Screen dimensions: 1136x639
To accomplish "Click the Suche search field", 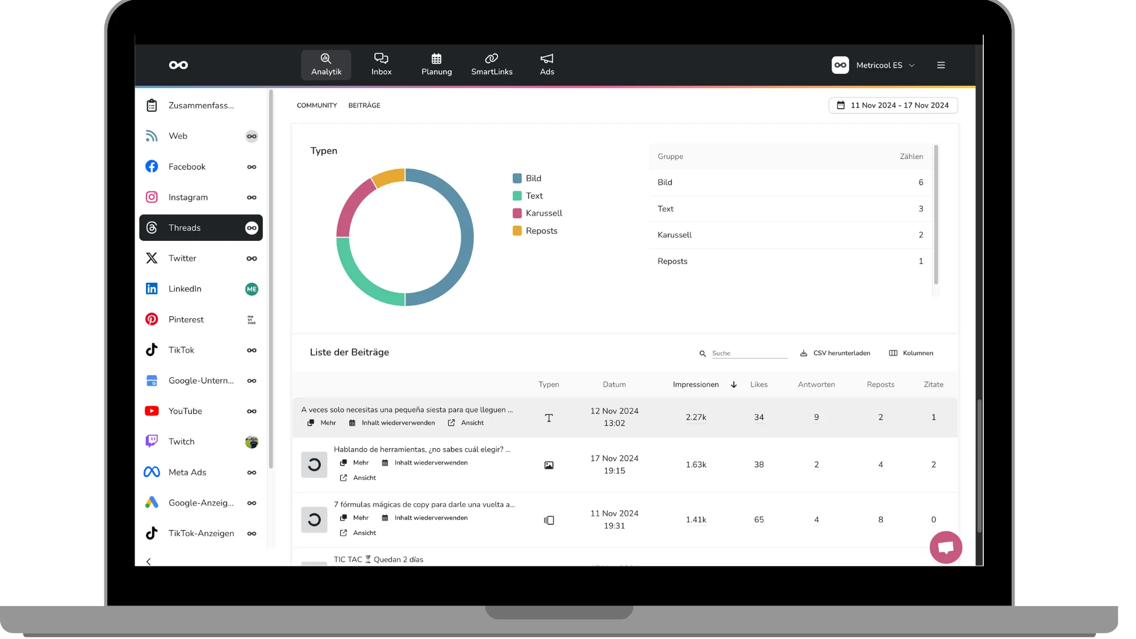I will [749, 353].
